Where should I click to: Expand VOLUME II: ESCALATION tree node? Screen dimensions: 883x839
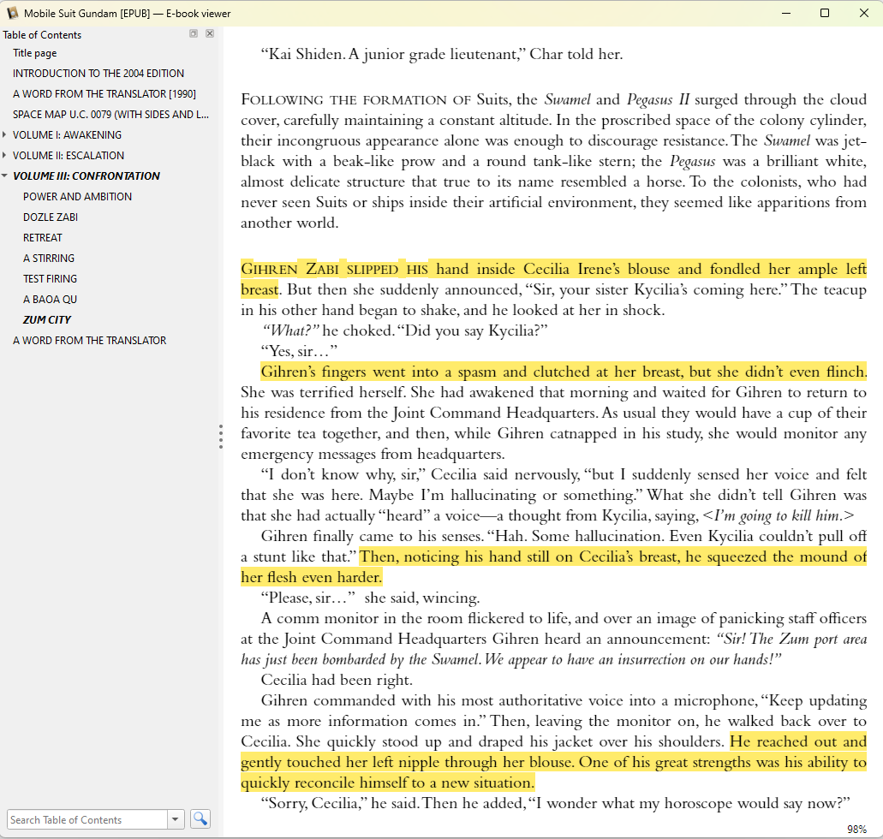pos(4,156)
